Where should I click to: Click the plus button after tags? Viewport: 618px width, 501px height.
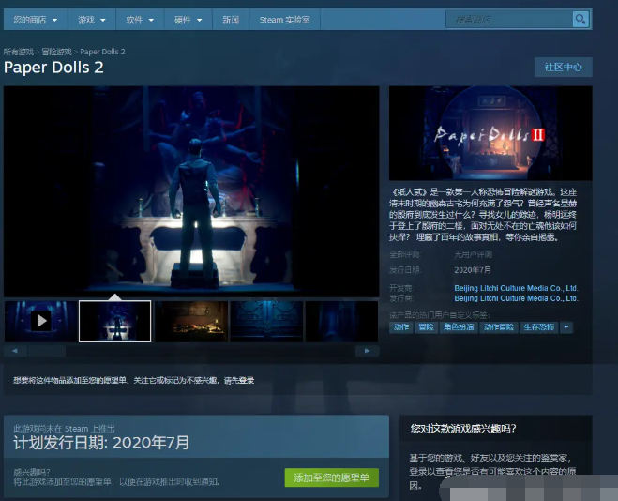click(x=566, y=327)
